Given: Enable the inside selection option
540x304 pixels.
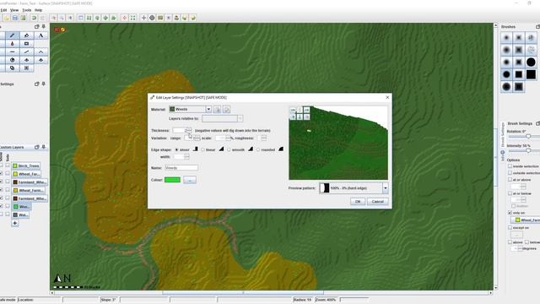Looking at the screenshot, I should (x=510, y=166).
